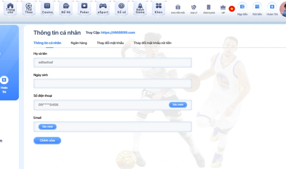This screenshot has height=169, width=286.
Task: Switch to the Thay đổi mật khẩu tab
Action: point(110,43)
